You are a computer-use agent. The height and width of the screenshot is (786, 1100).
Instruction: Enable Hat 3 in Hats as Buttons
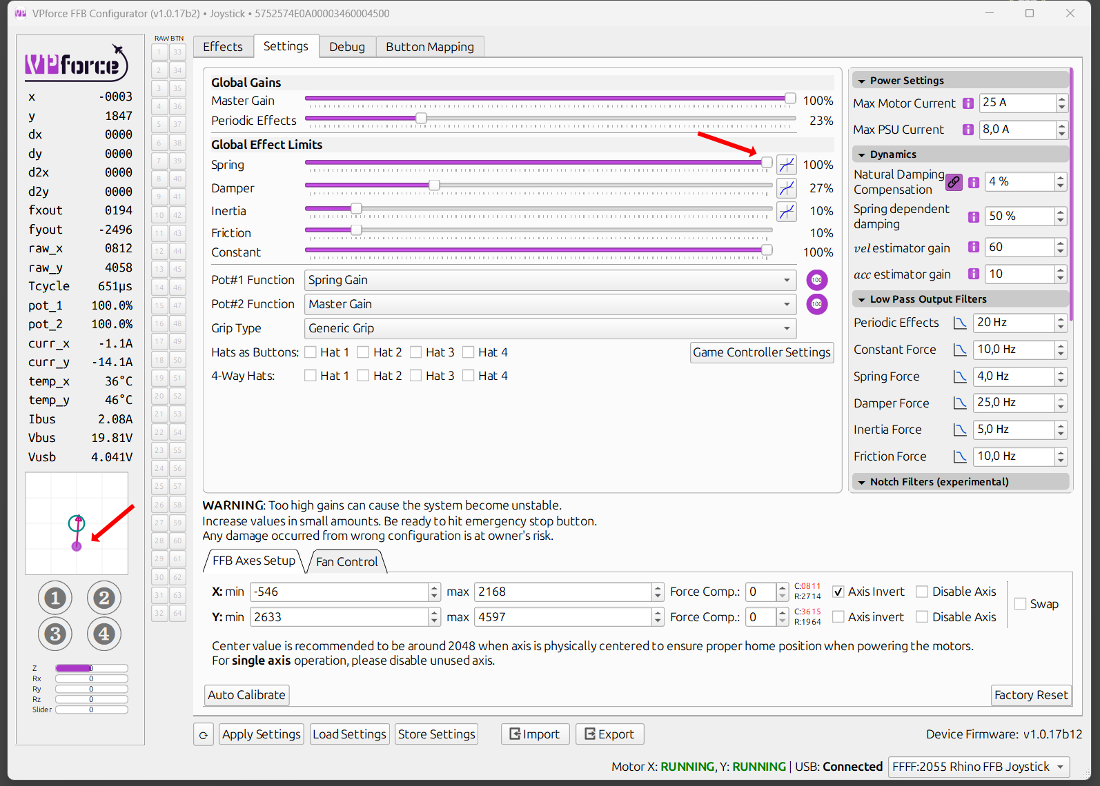(416, 352)
